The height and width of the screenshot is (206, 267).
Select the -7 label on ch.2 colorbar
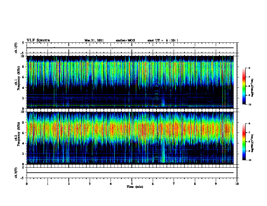[249, 133]
